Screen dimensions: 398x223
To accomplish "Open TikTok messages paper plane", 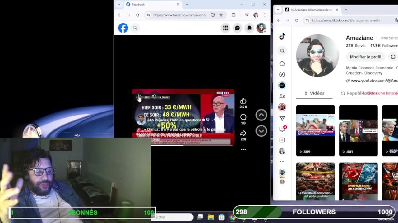I will coord(282,118).
